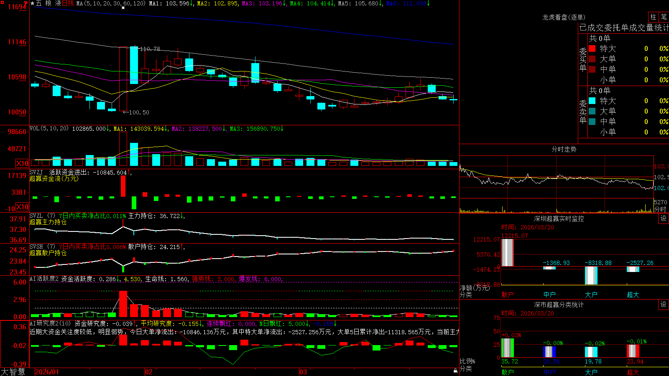
Task: Click the 五粮液 stock name
Action: (48, 3)
